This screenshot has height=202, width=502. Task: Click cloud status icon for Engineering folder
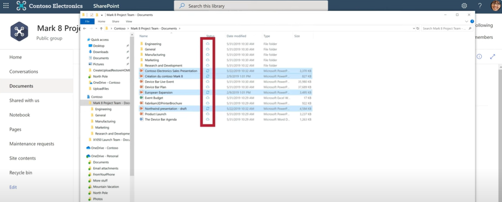208,44
